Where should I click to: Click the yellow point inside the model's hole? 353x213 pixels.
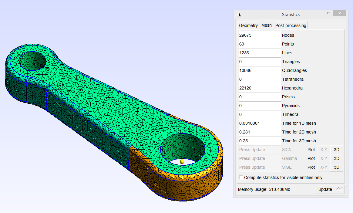(182, 162)
